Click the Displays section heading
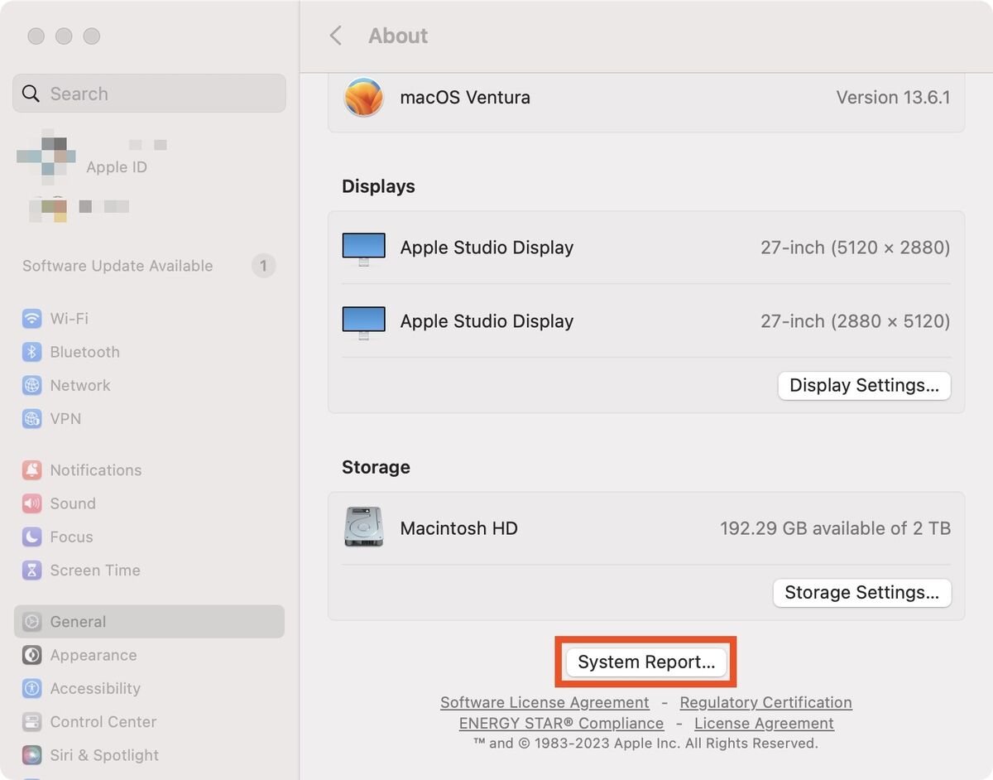This screenshot has height=780, width=993. (378, 186)
